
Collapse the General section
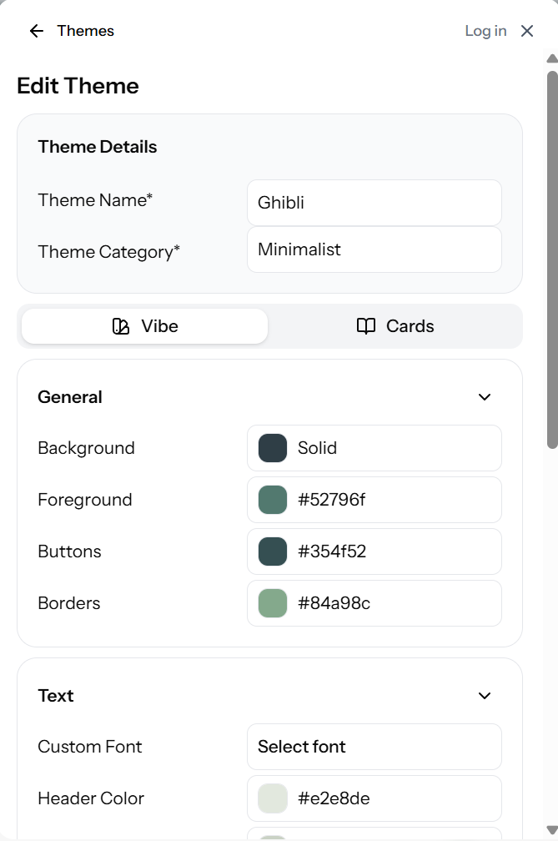click(484, 397)
